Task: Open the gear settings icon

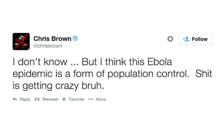Action: [x=170, y=39]
